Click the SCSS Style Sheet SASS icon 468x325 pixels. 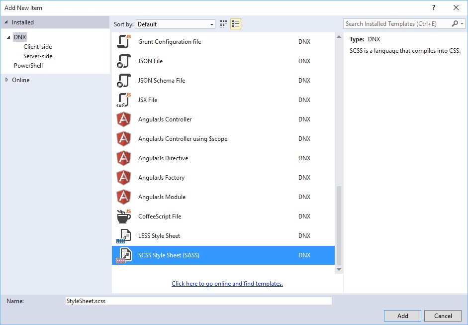click(x=124, y=255)
